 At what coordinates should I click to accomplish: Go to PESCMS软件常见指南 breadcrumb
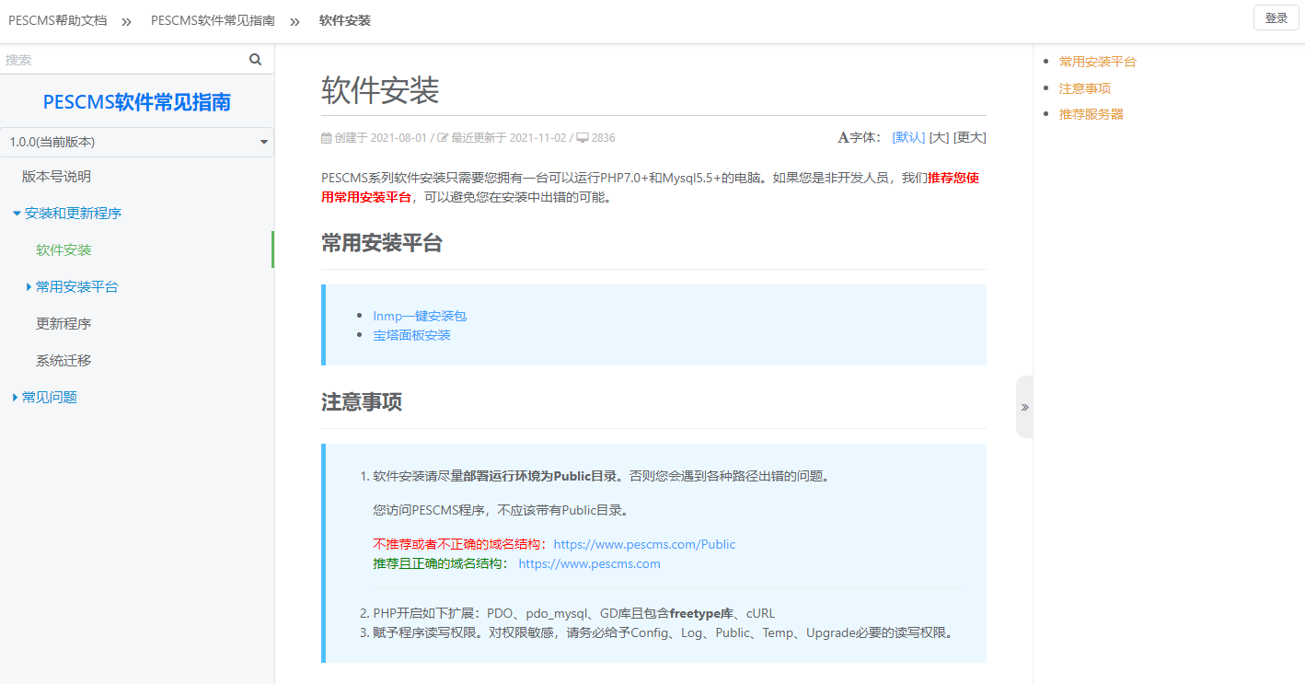tap(213, 20)
